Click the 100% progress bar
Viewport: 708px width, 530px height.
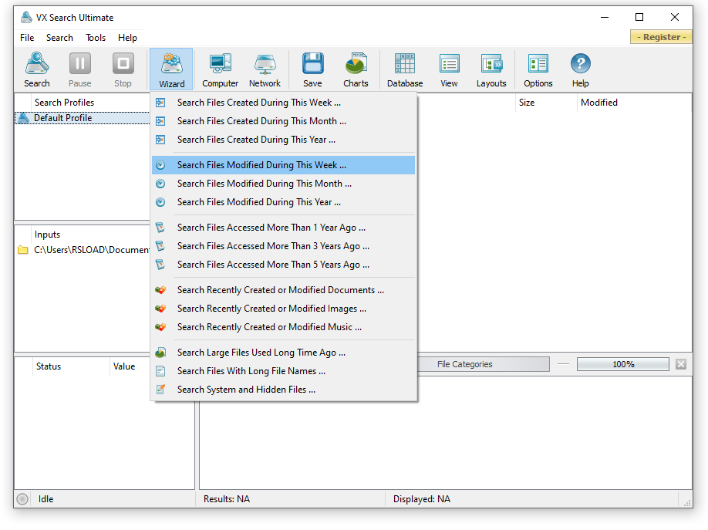tap(622, 364)
